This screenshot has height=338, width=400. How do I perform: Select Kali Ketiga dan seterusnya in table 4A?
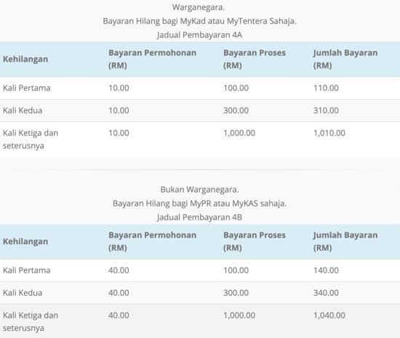31,139
